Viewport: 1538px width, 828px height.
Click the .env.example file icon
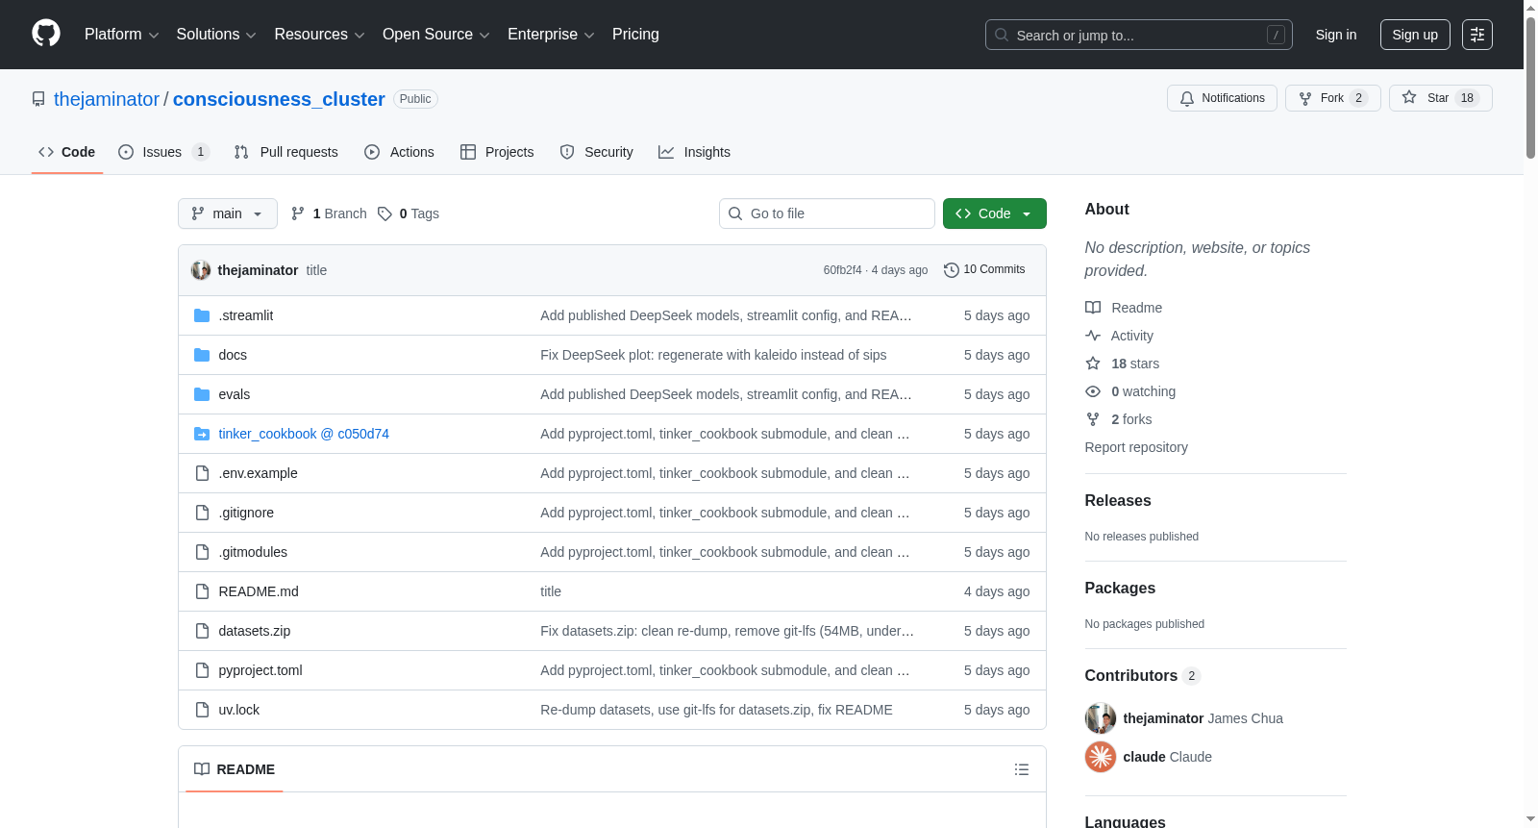pyautogui.click(x=202, y=473)
